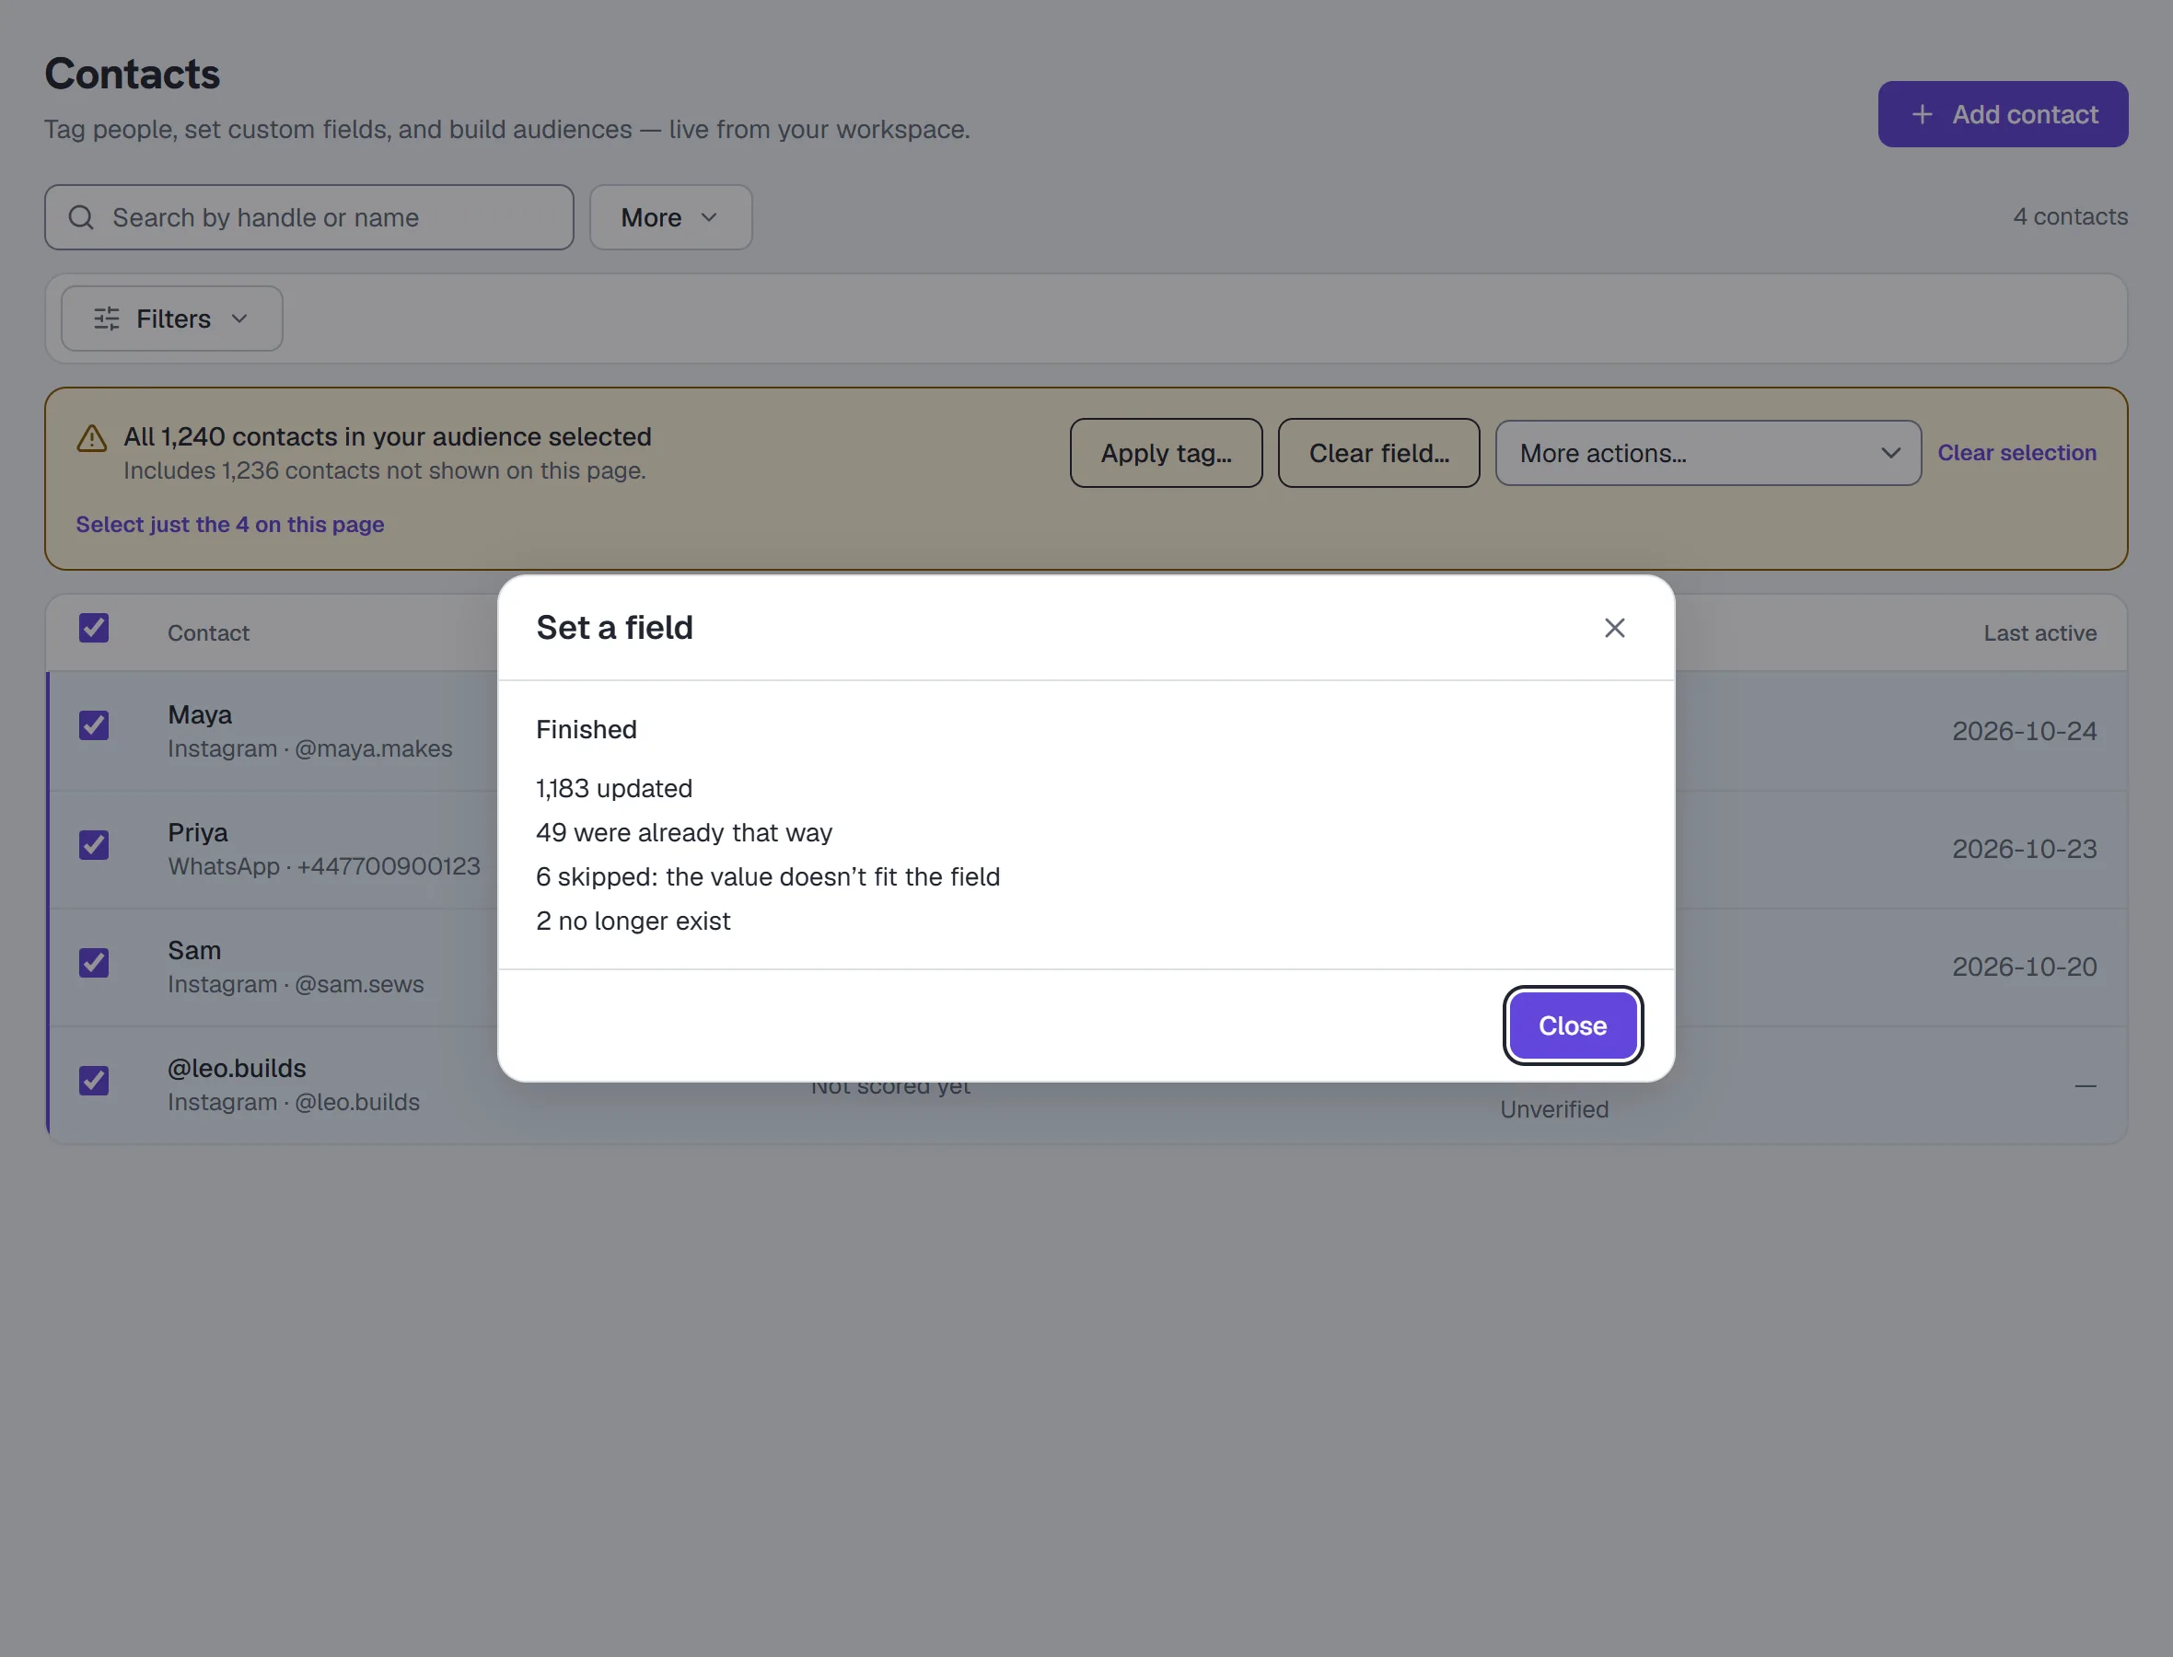Close the Set a field dialog via X icon
The width and height of the screenshot is (2173, 1657).
(1614, 627)
